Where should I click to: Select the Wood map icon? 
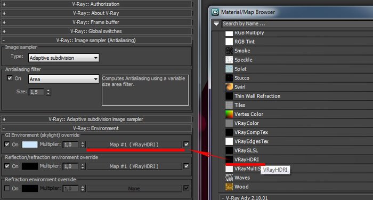(229, 187)
